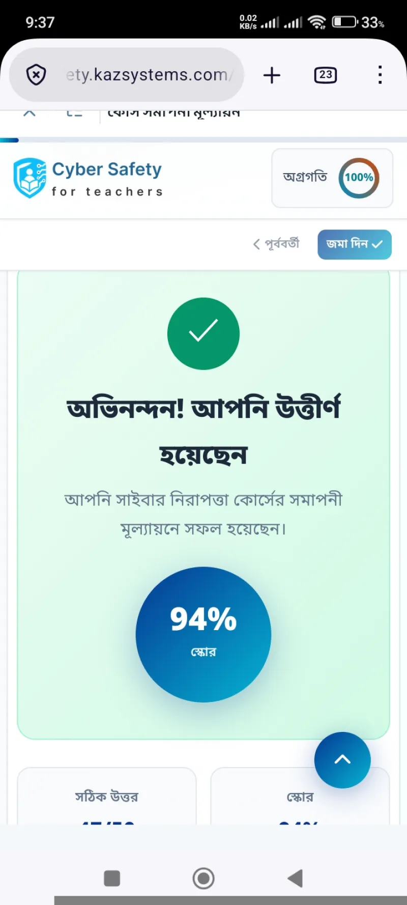Click the Cyber Safety shield logo
The image size is (407, 905).
pyautogui.click(x=30, y=178)
